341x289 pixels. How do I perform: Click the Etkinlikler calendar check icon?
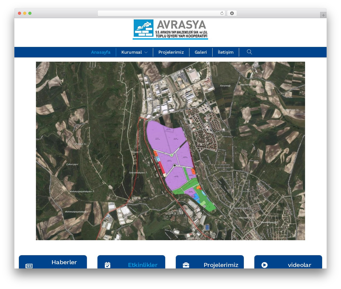[x=108, y=265]
